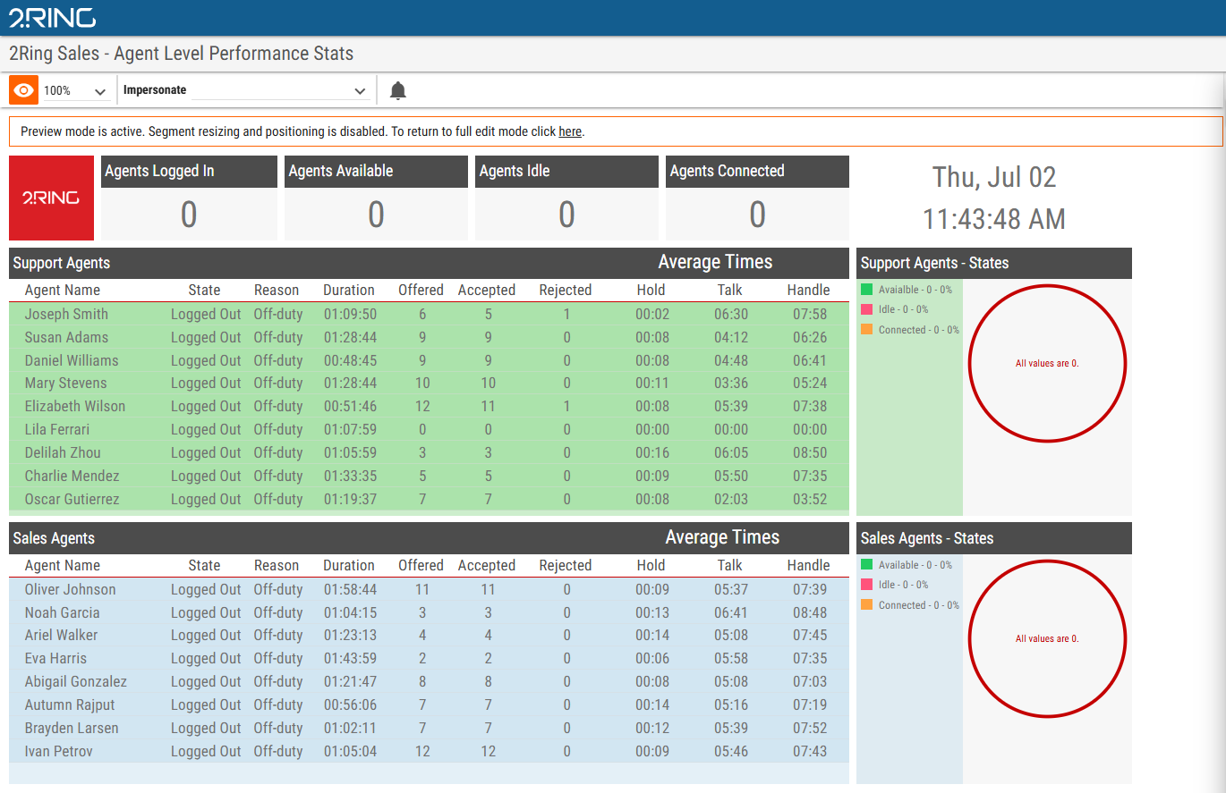Click the red 2Ring logo tile
This screenshot has width=1226, height=793.
52,198
